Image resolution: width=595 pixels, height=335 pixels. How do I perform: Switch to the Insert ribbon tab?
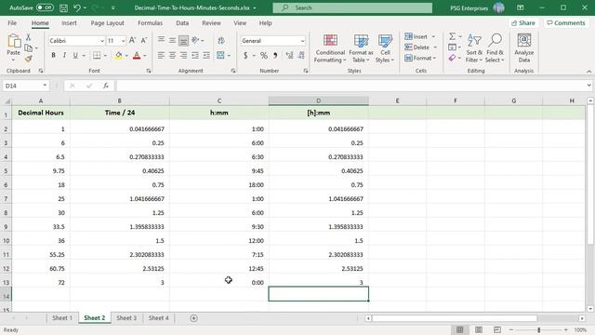point(69,23)
